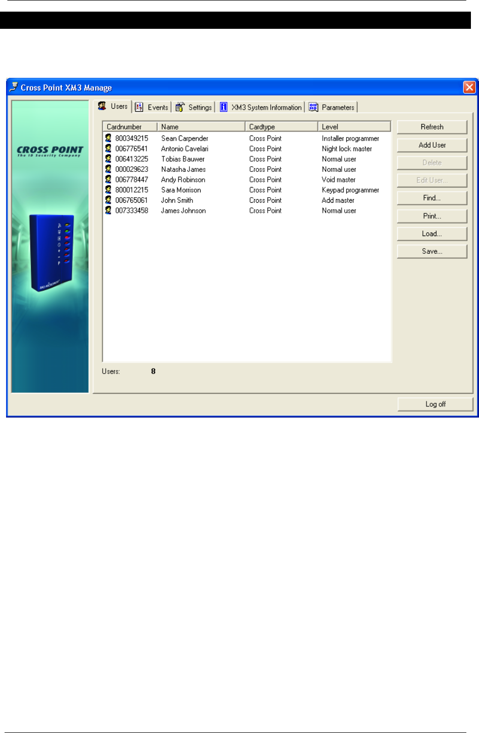Click the Cross Point cardtype for James Johnson
This screenshot has width=479, height=733.
pyautogui.click(x=265, y=211)
